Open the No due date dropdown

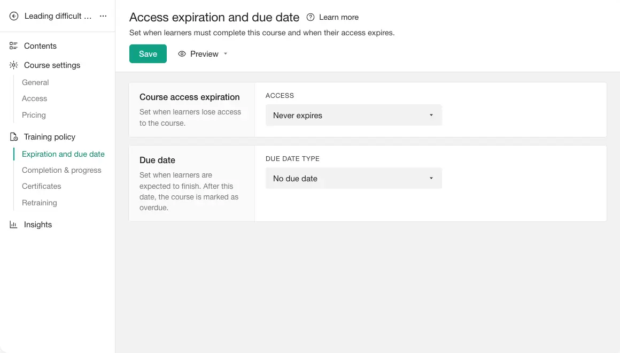pos(353,179)
